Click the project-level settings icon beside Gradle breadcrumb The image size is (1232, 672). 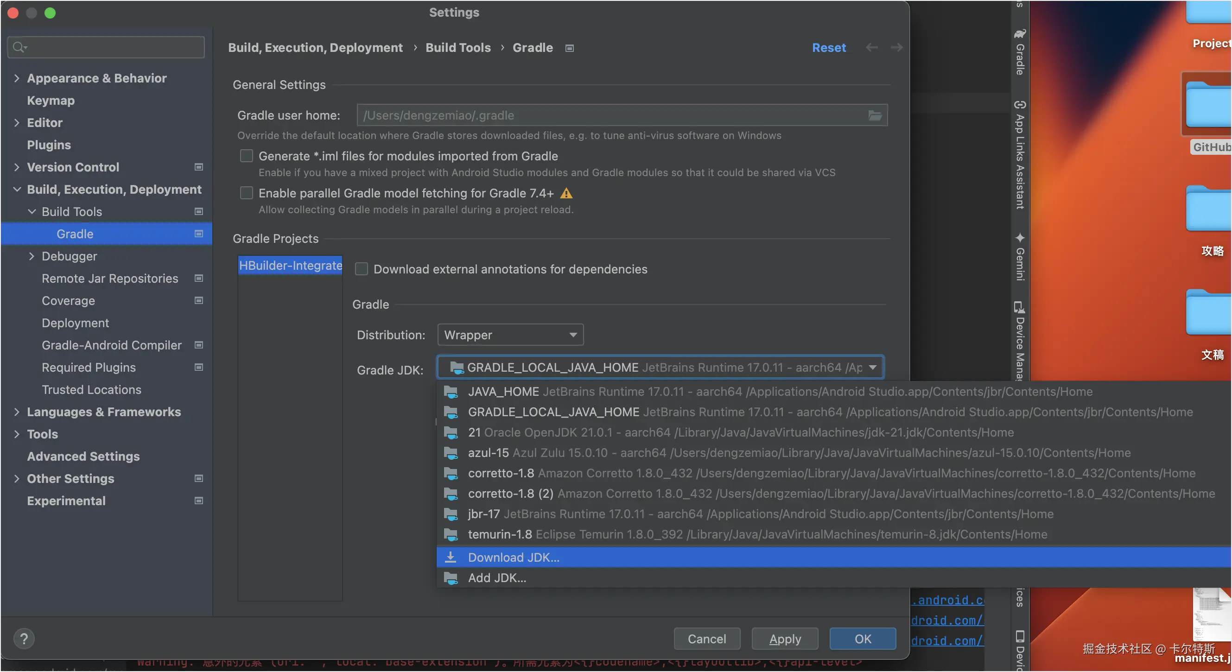(569, 48)
